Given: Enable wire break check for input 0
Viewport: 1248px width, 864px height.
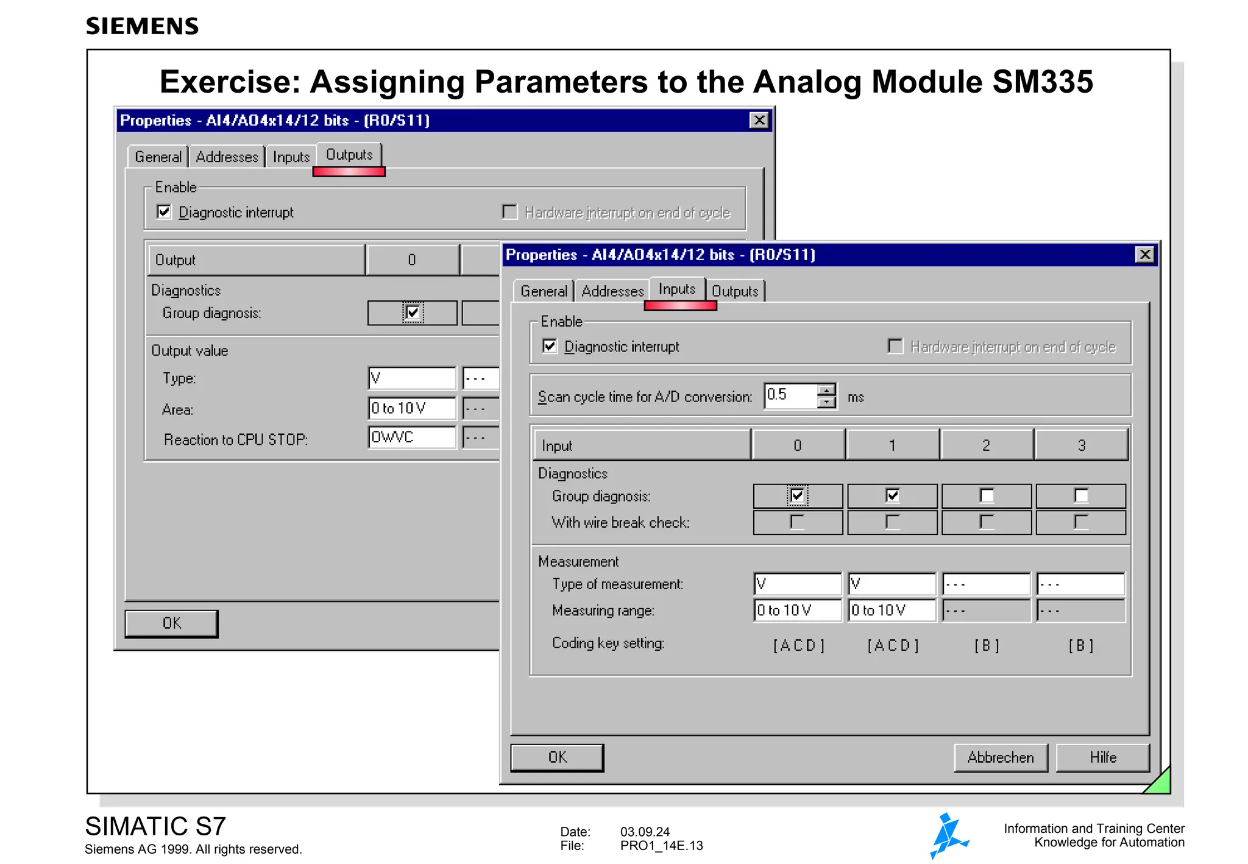Looking at the screenshot, I should tap(797, 522).
